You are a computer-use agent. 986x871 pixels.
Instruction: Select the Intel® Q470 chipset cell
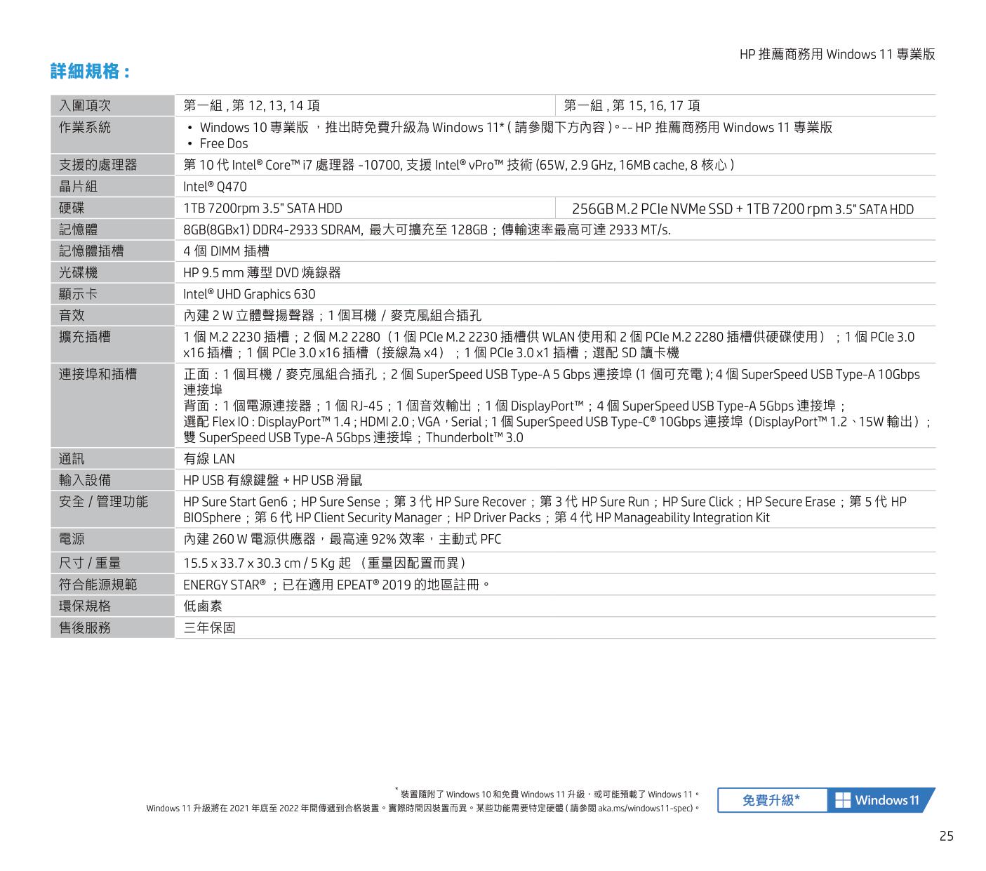[x=215, y=187]
